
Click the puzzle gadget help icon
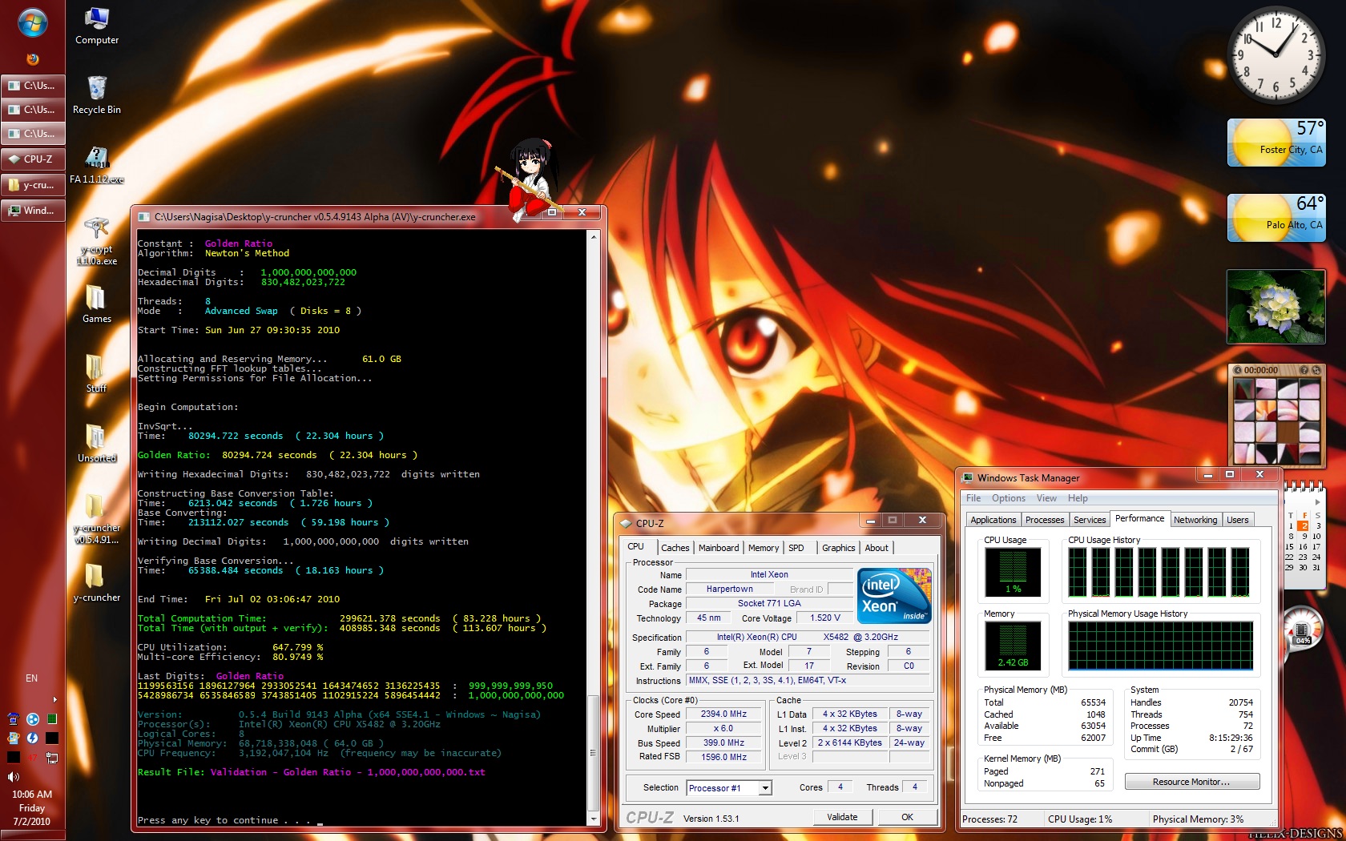[1304, 370]
